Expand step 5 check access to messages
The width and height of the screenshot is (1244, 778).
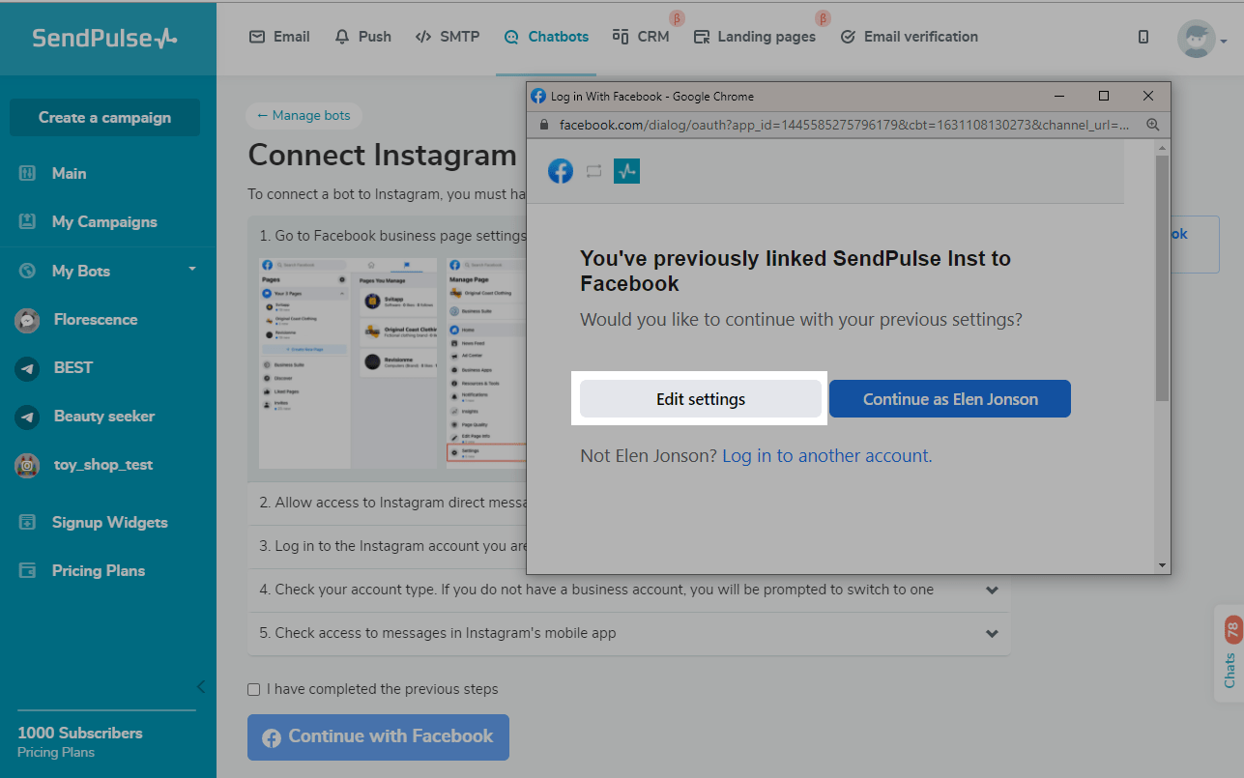coord(992,634)
